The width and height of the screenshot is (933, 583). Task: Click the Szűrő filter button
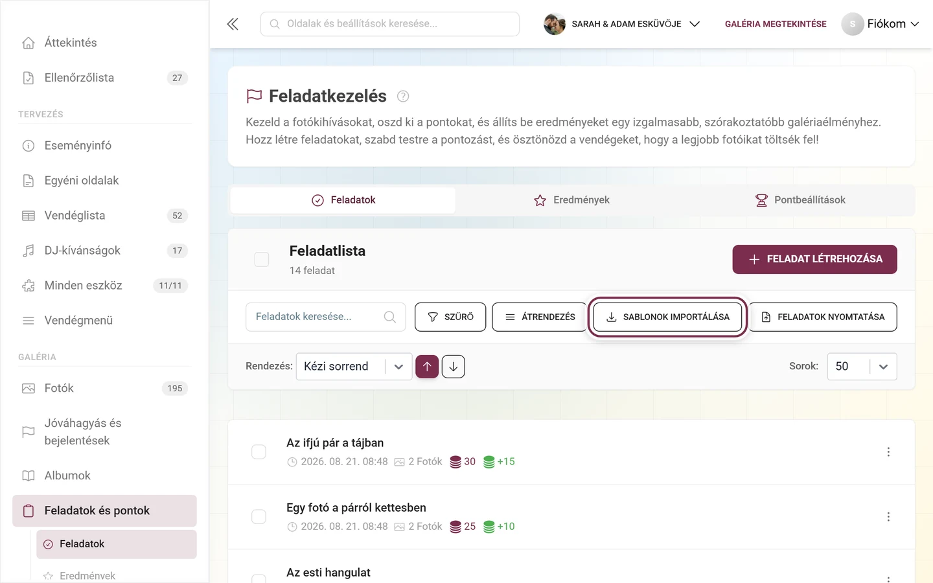(x=450, y=317)
